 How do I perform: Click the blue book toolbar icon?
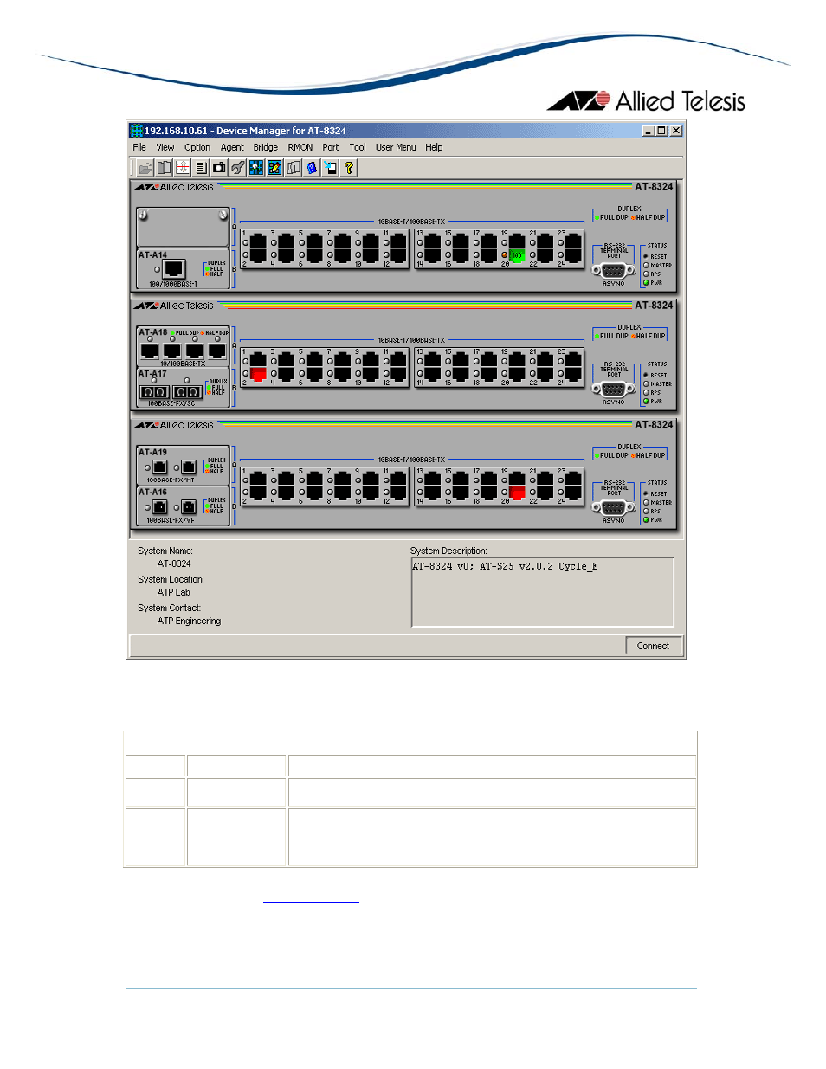click(x=312, y=168)
